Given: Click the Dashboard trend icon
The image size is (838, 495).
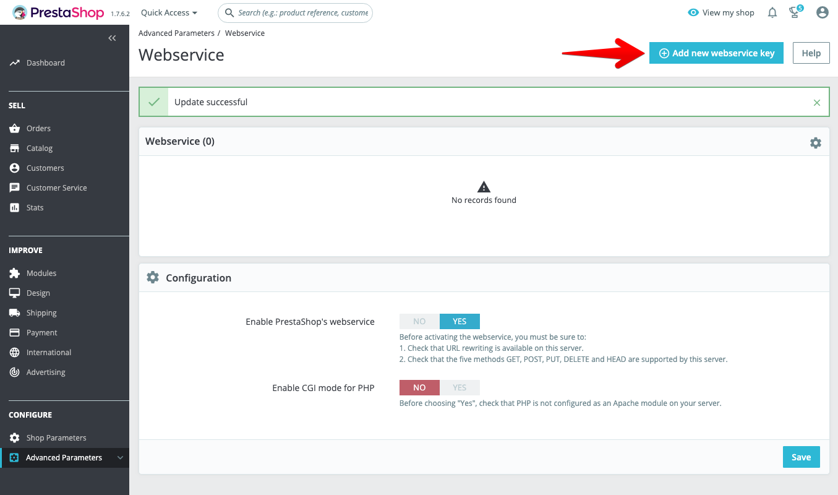Looking at the screenshot, I should click(14, 63).
